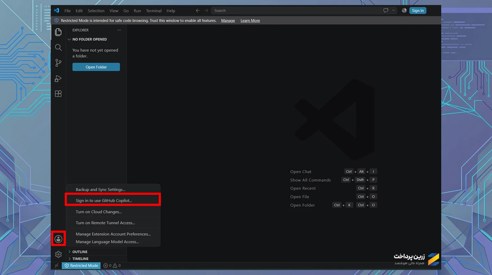The height and width of the screenshot is (275, 492).
Task: Select Turn on Cloud Changes entry
Action: tap(113, 212)
